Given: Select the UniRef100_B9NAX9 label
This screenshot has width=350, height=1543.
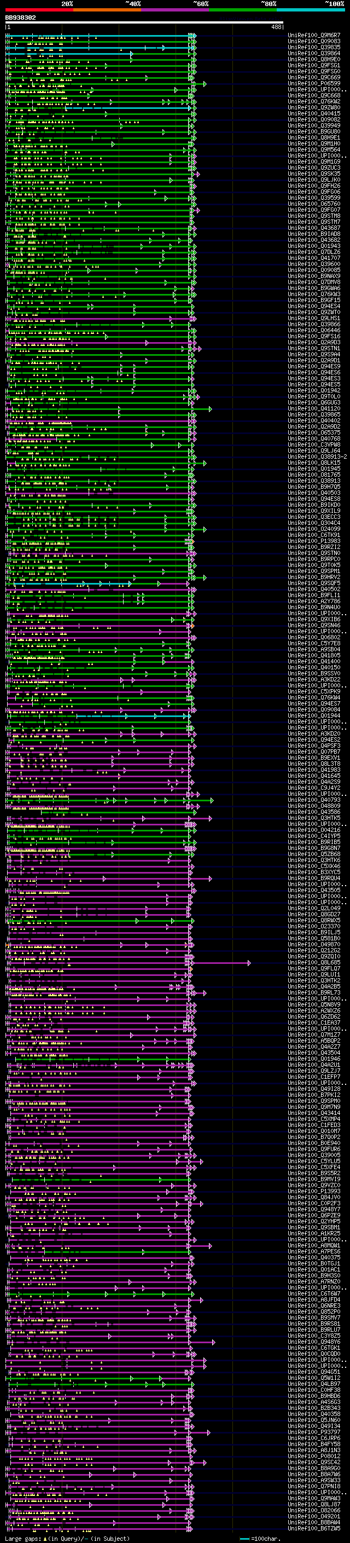Looking at the screenshot, I should [x=314, y=276].
